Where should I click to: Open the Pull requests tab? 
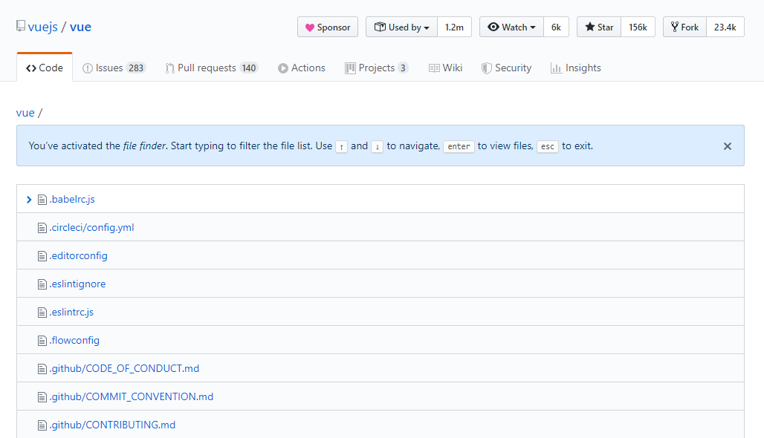click(212, 68)
